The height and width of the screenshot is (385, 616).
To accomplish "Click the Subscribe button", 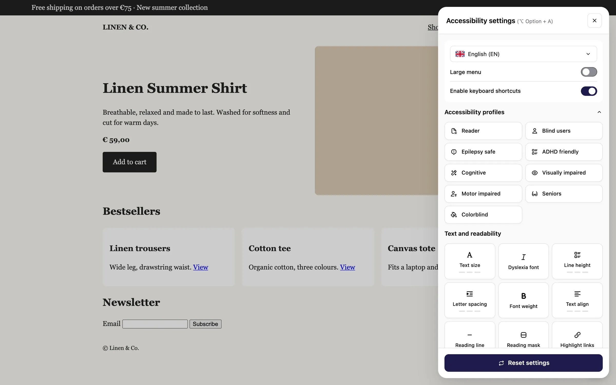I will 205,324.
